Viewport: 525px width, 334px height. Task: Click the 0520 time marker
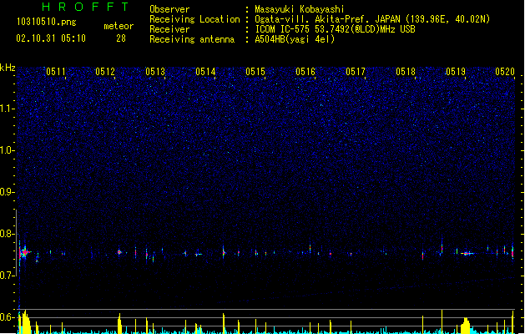pos(505,72)
